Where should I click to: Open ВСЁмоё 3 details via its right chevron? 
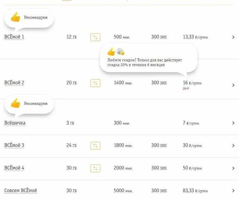233,146
